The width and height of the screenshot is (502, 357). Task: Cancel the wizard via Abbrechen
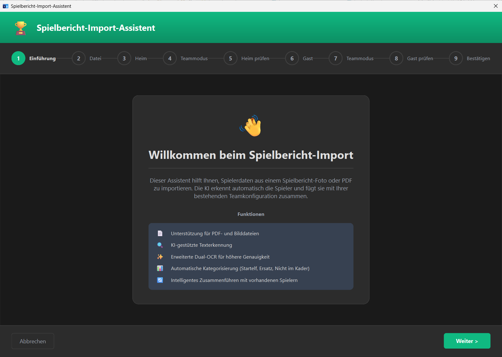[x=32, y=341]
